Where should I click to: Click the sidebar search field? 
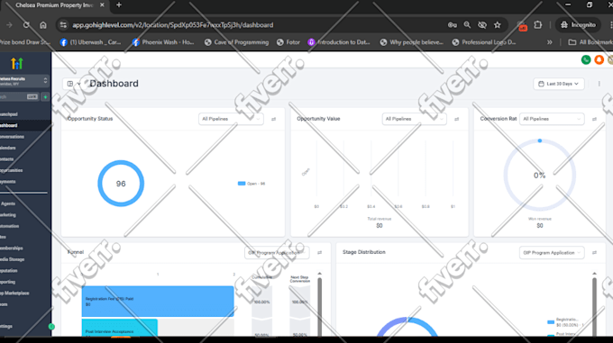tap(19, 96)
